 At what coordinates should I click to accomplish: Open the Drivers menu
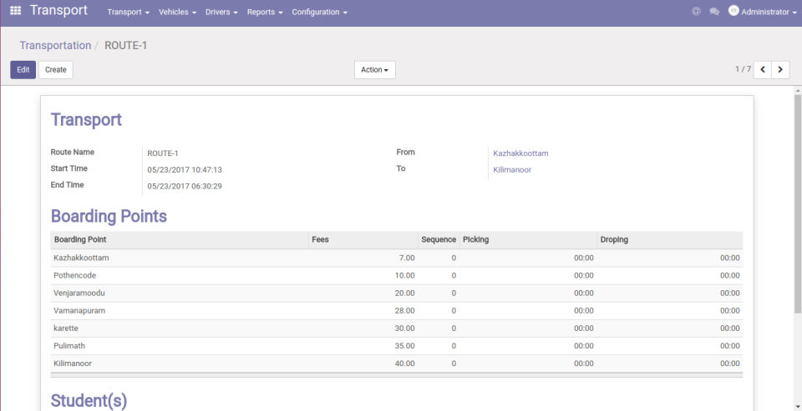tap(221, 13)
